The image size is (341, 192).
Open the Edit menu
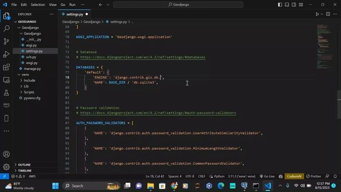pyautogui.click(x=23, y=5)
